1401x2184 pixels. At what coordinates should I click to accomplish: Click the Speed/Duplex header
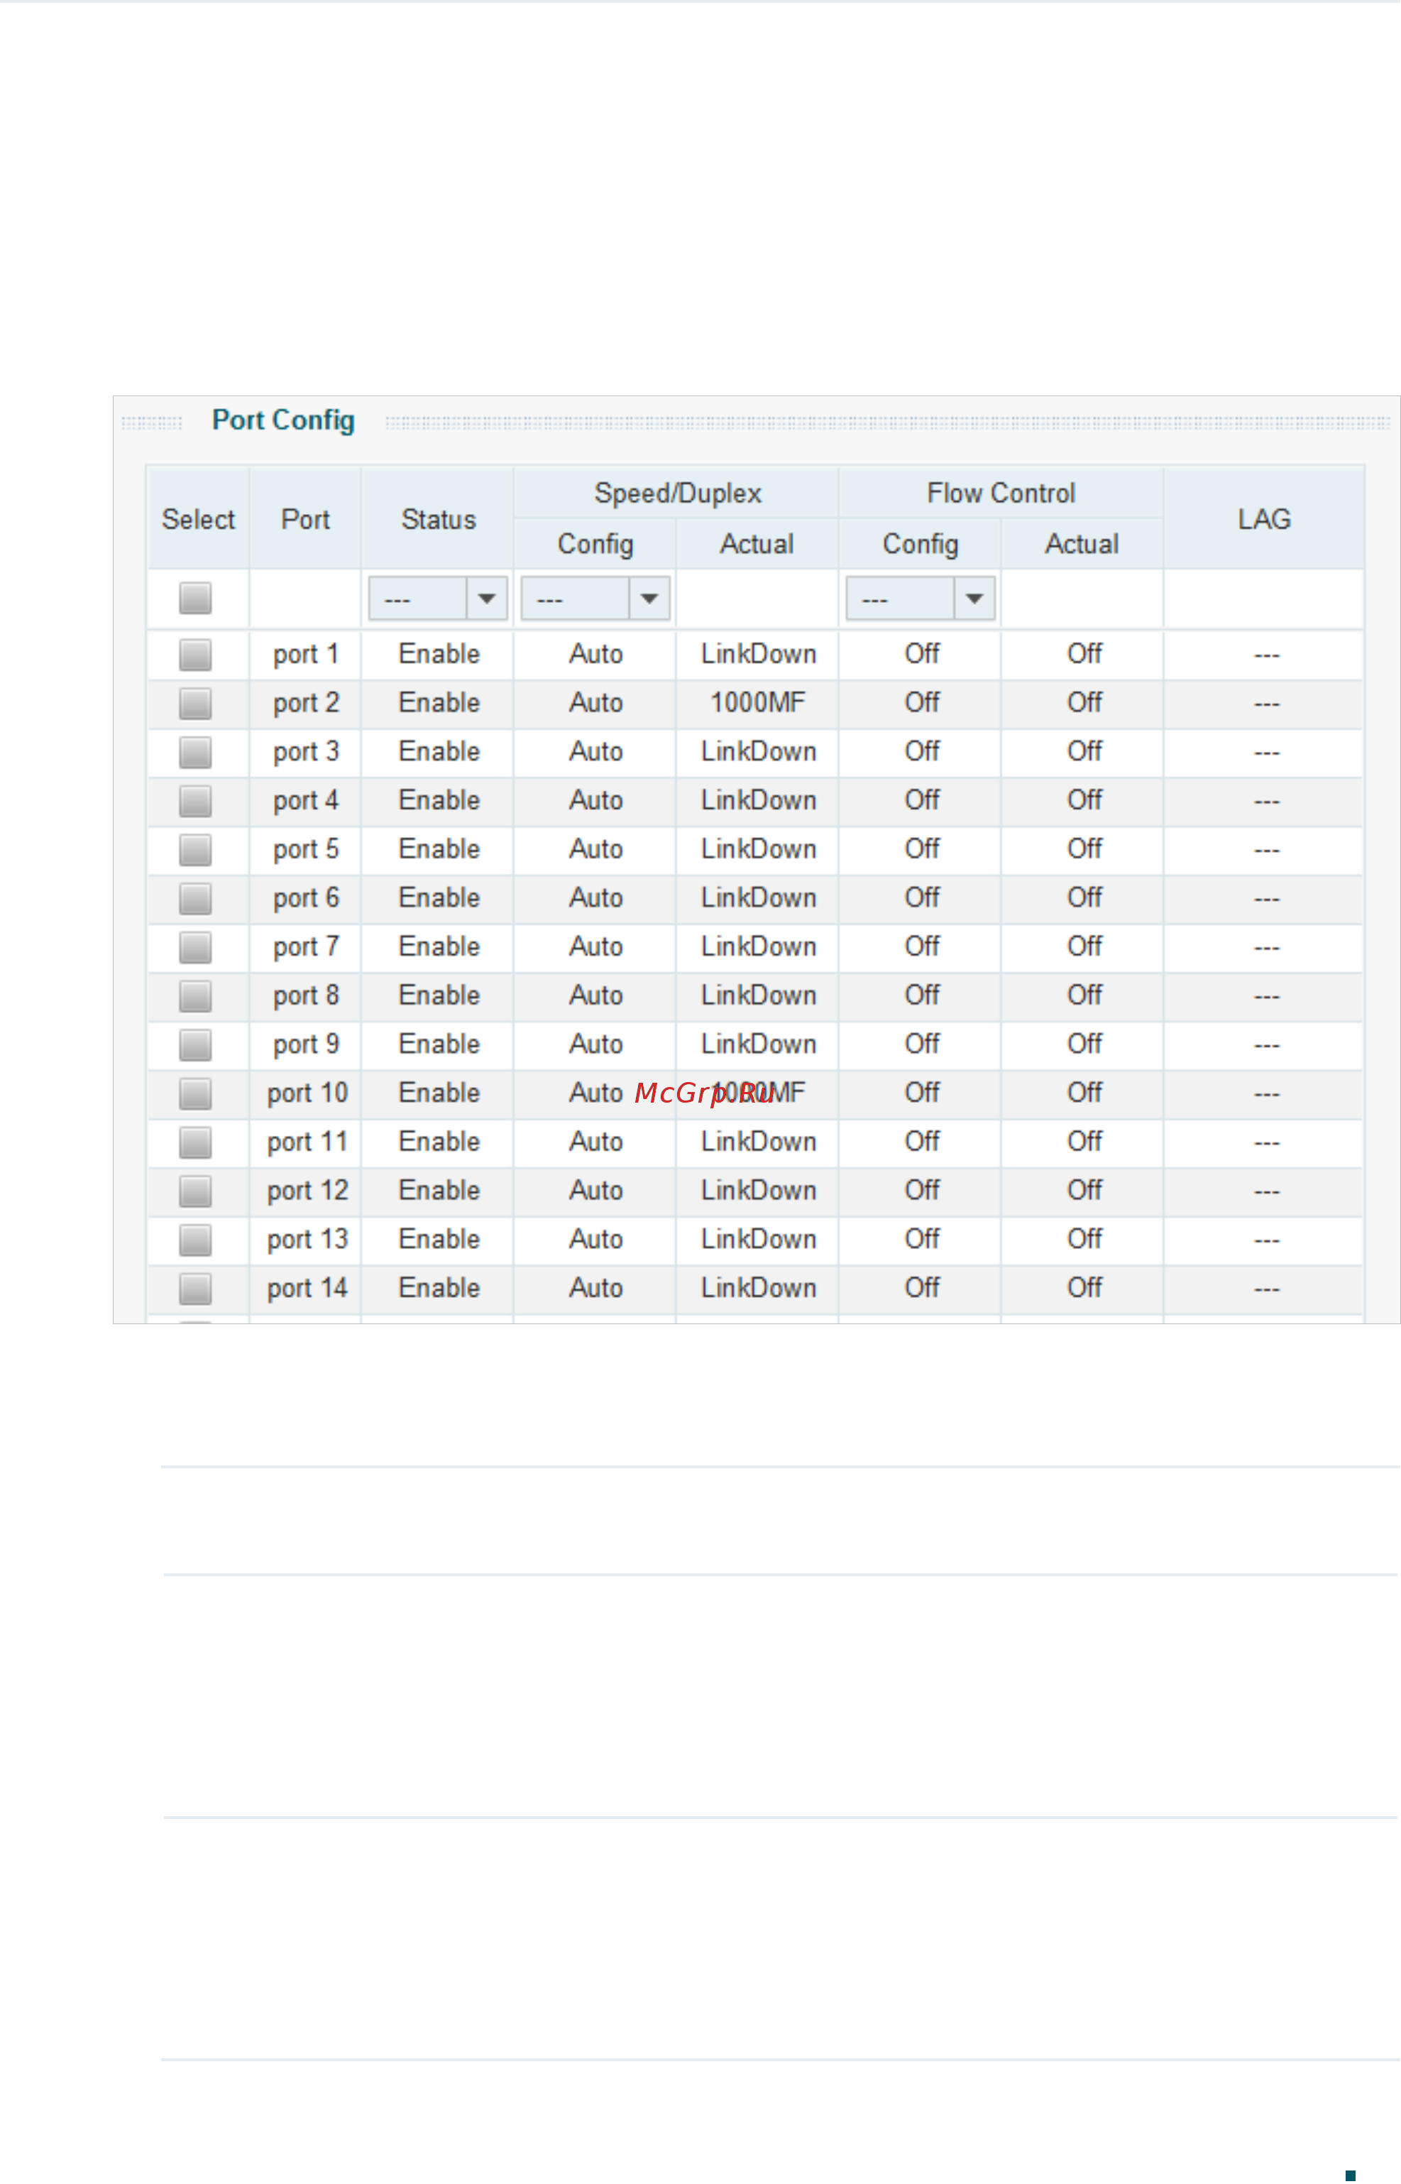tap(678, 493)
